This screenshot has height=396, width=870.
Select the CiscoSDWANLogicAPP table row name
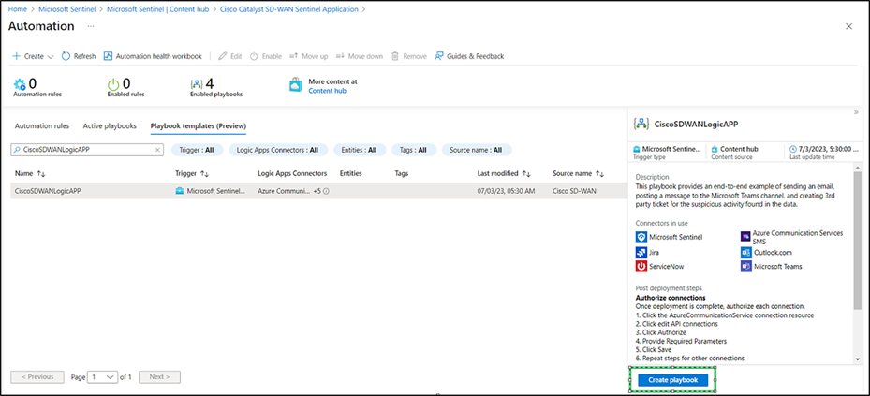pyautogui.click(x=49, y=191)
